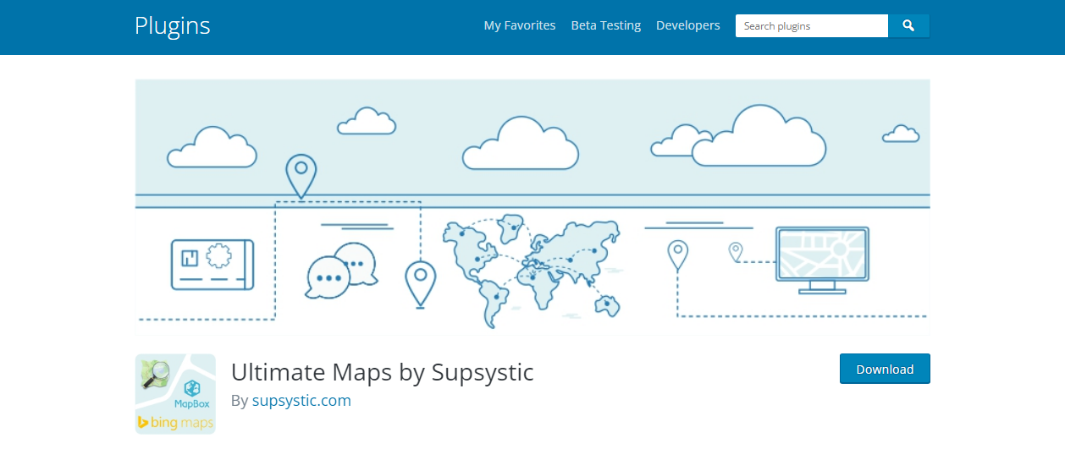Viewport: 1065px width, 449px height.
Task: Focus the Search plugins field
Action: pos(812,26)
